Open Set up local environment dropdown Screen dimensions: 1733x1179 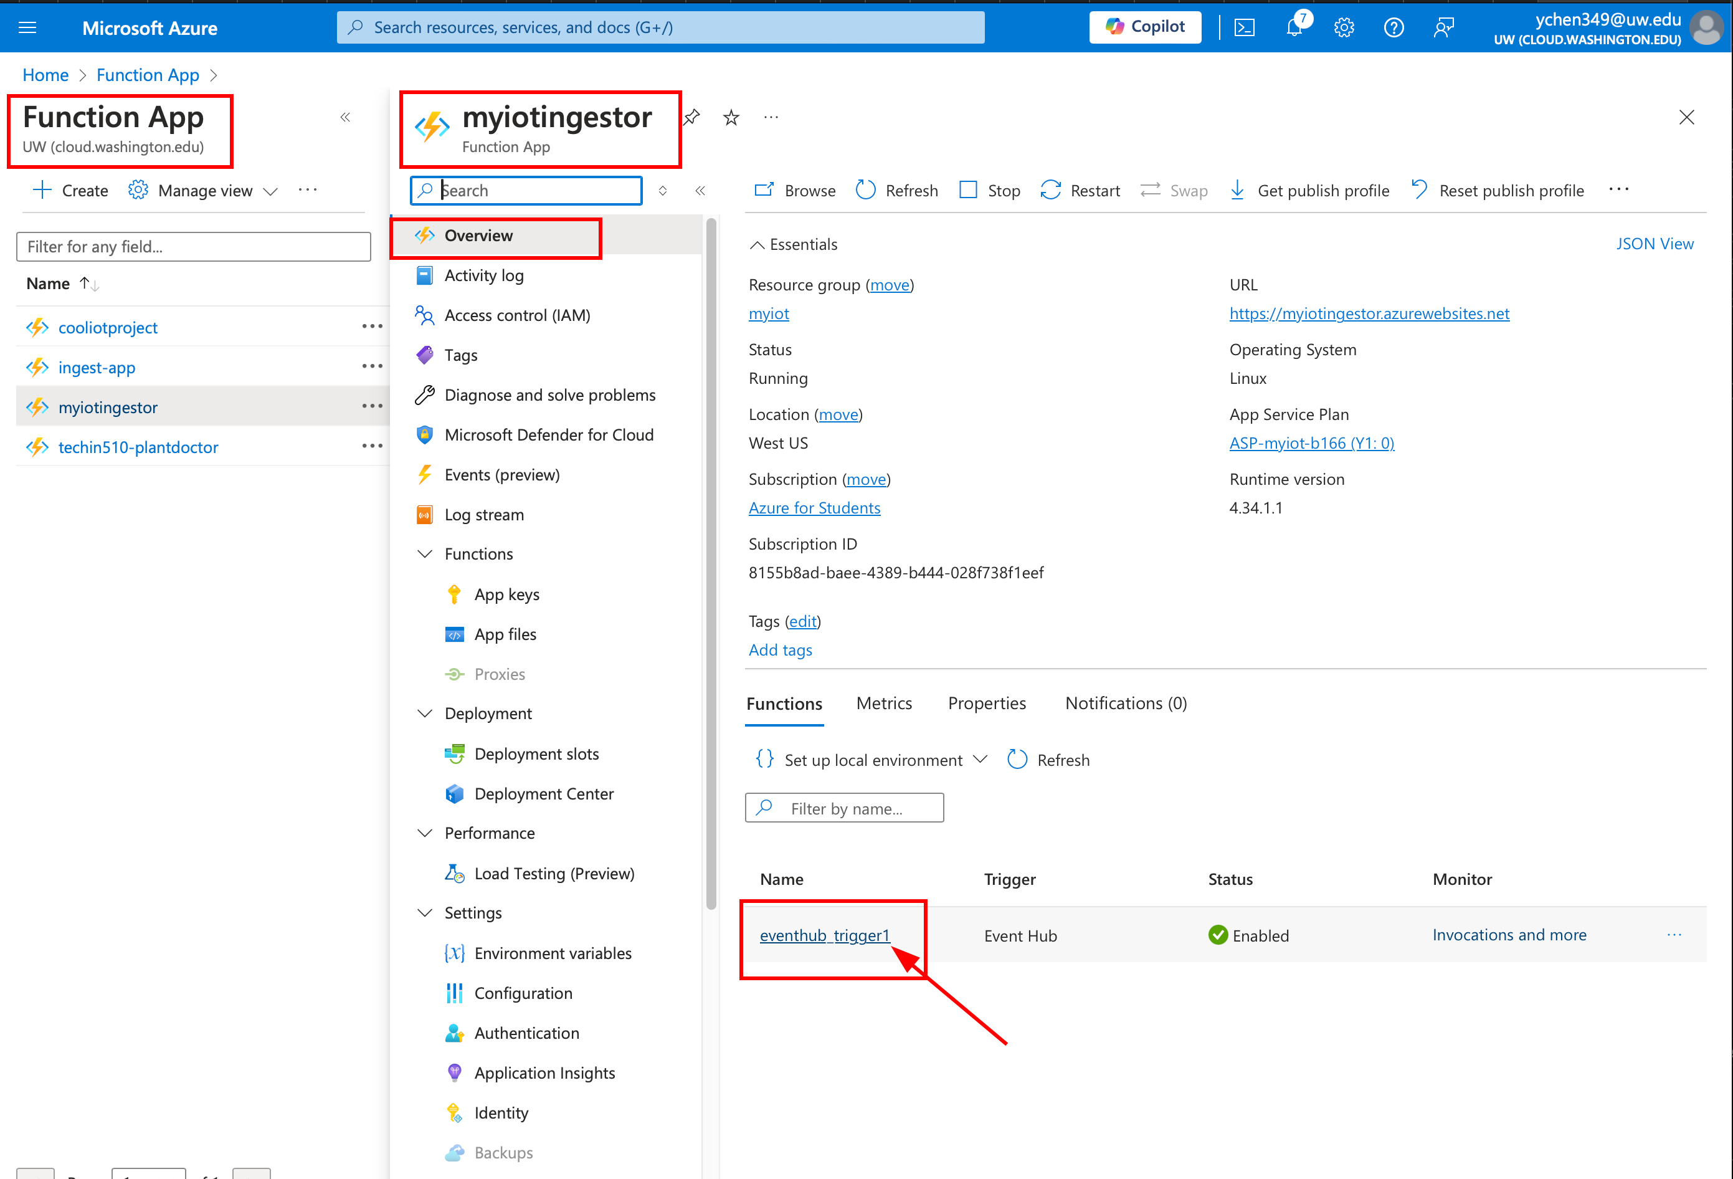tap(873, 760)
